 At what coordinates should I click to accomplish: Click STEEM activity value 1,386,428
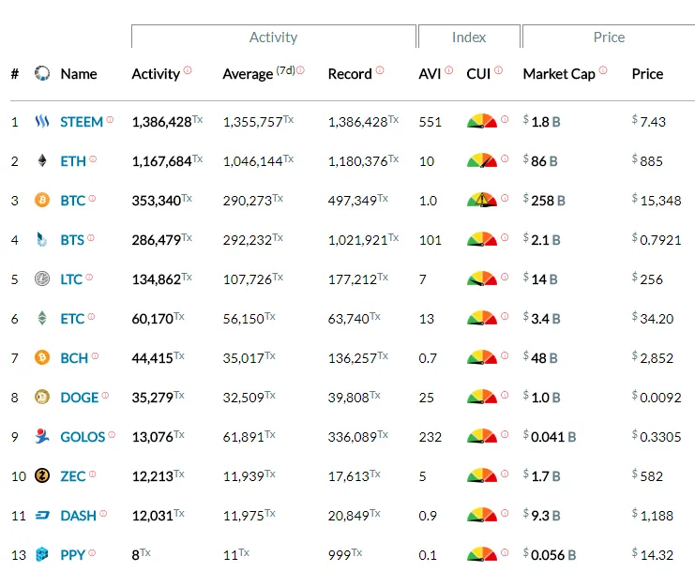tap(161, 122)
